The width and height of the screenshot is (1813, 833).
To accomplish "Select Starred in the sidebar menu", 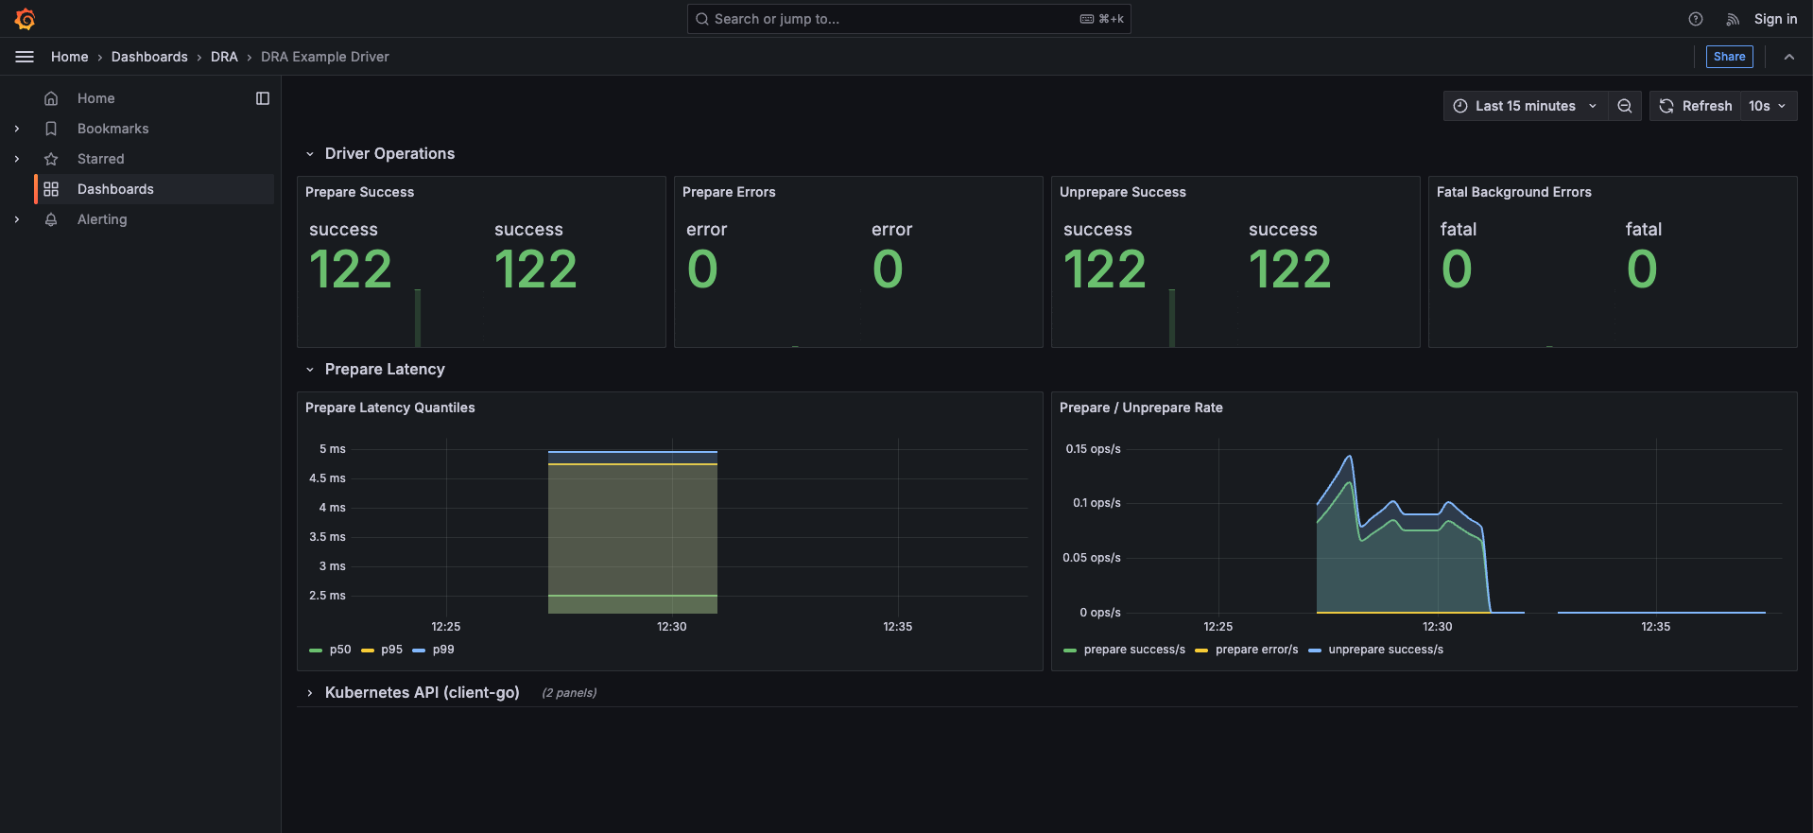I will tap(100, 159).
